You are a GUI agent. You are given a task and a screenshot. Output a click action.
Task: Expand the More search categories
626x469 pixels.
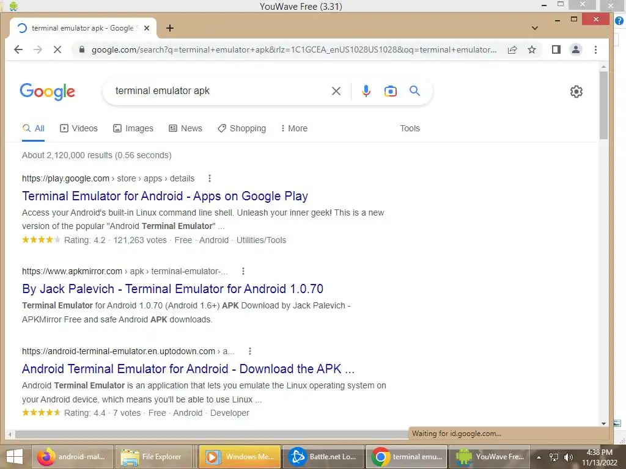point(294,128)
